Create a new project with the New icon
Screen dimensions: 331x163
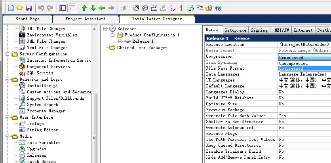click(x=11, y=8)
